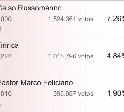Open Pastor Marco Feliciano entry name
Screen dimensions: 124x112
[36, 82]
